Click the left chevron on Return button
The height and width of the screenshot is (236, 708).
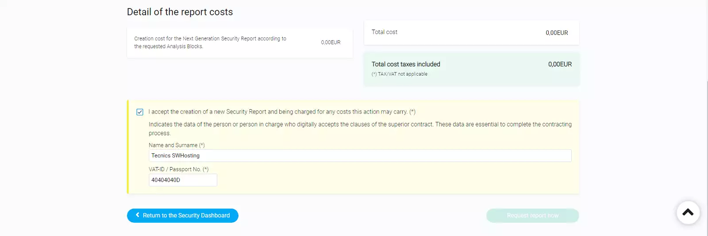[x=138, y=215]
